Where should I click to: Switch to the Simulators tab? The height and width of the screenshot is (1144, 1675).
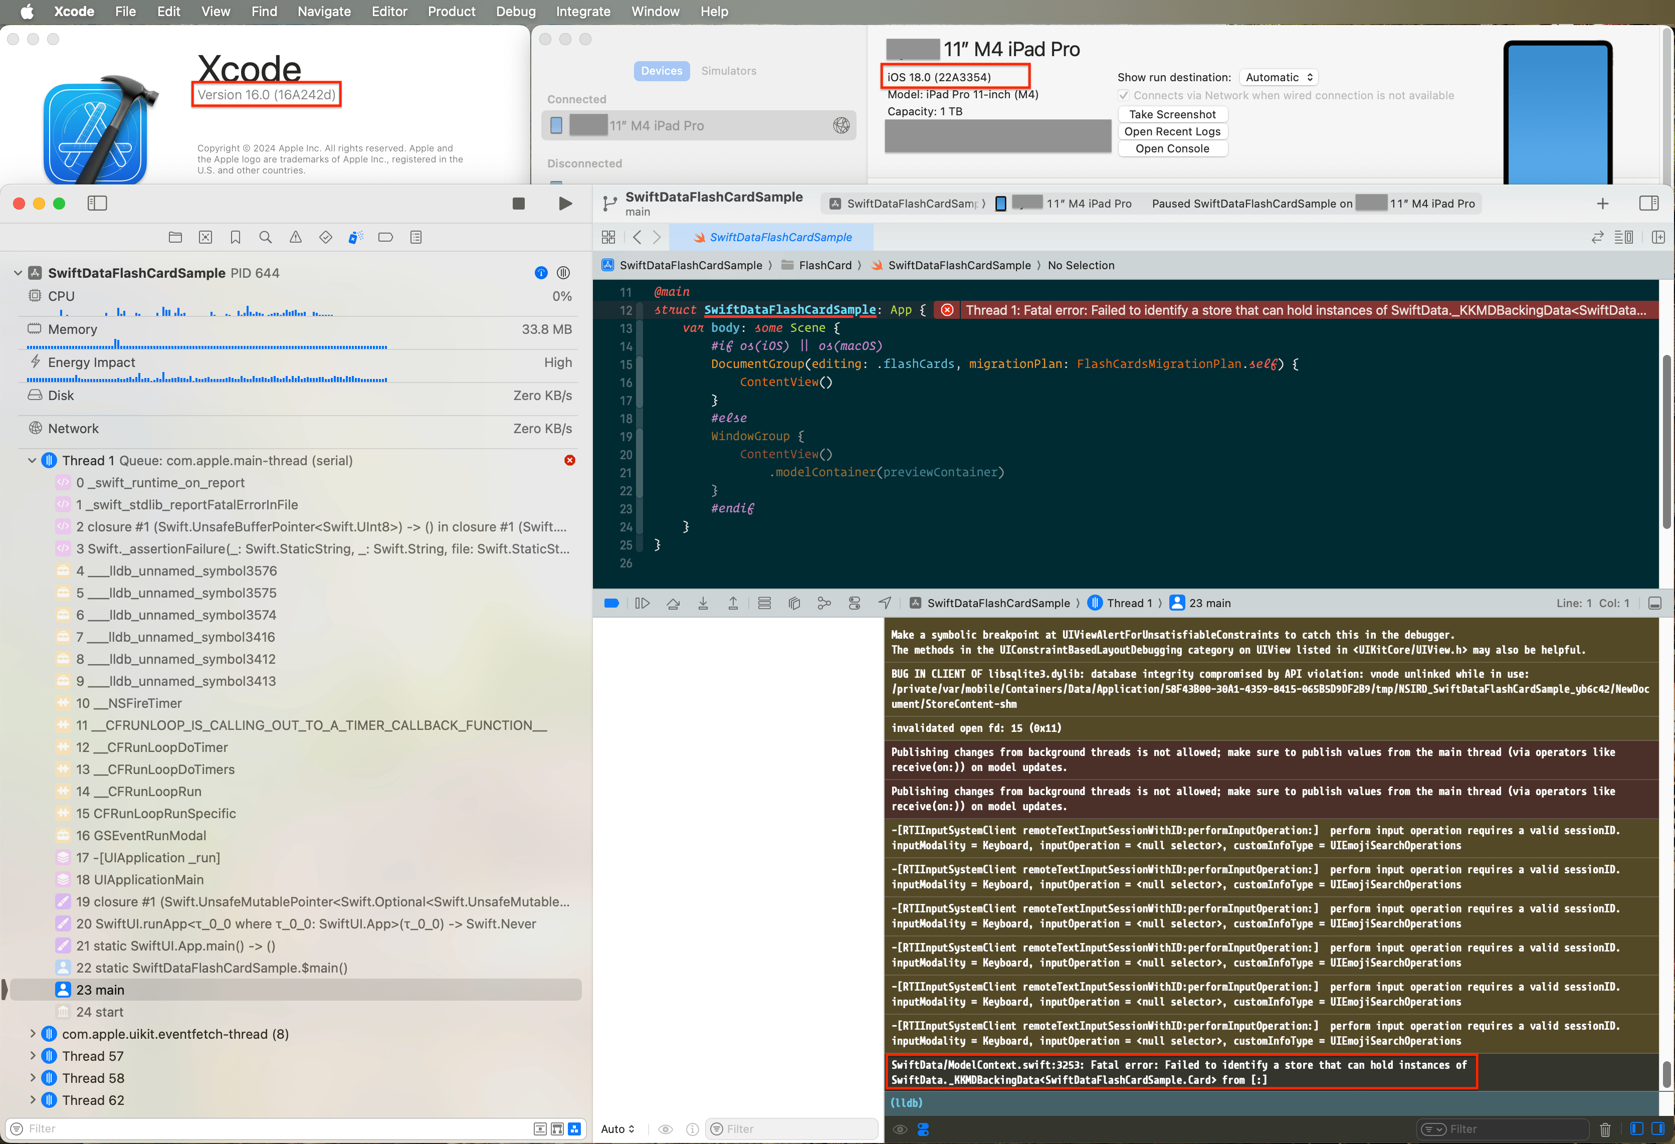click(729, 71)
